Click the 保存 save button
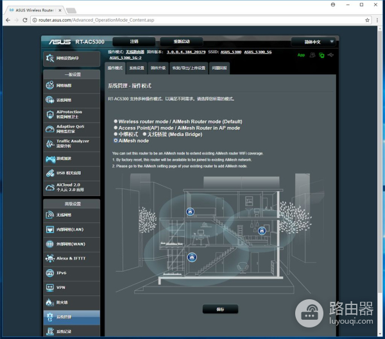The width and height of the screenshot is (385, 339). point(220,309)
